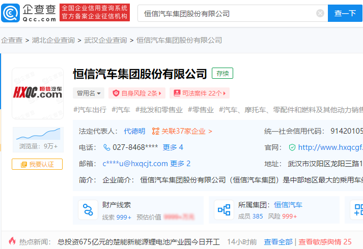Click the green shield icon next to website
Screen dimensions: 363x249
pyautogui.click(x=292, y=147)
